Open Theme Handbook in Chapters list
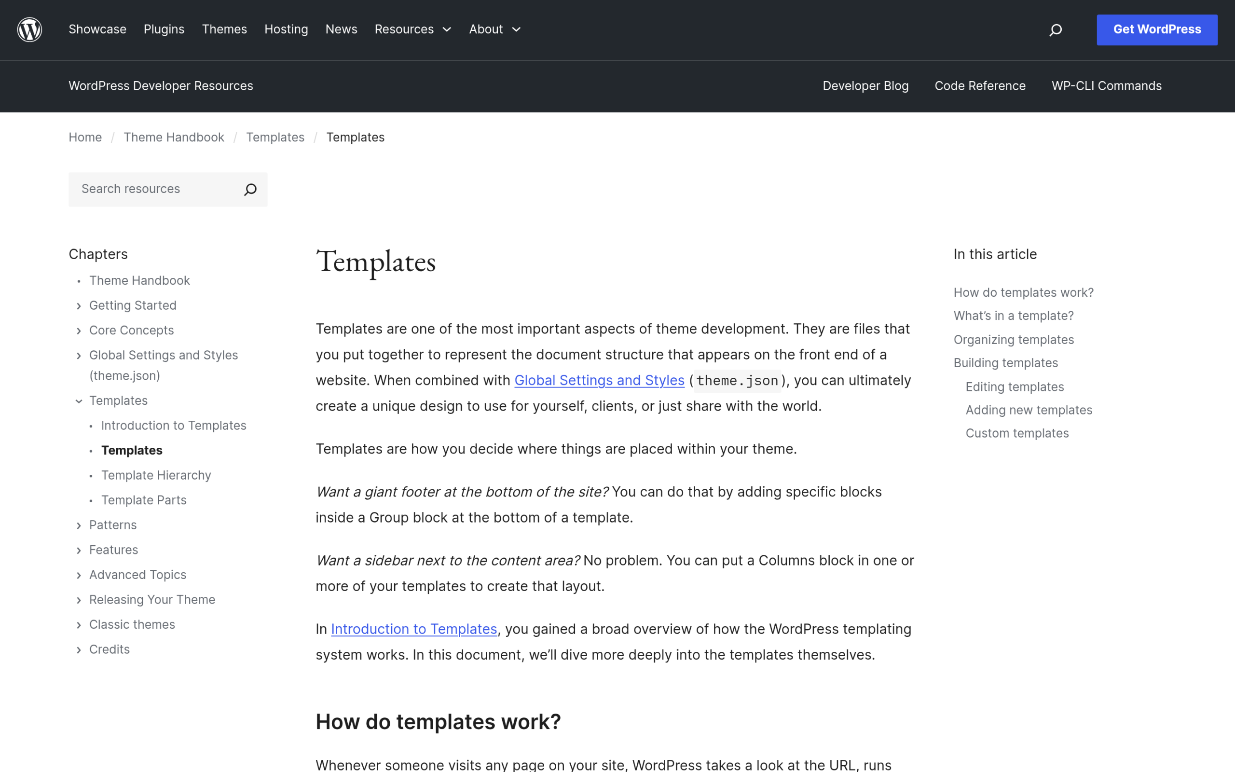This screenshot has width=1235, height=772. pyautogui.click(x=139, y=281)
